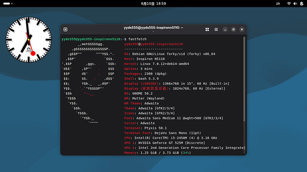This screenshot has height=172, width=307.
Task: Open the Activities overview pill
Action: click(x=8, y=4)
